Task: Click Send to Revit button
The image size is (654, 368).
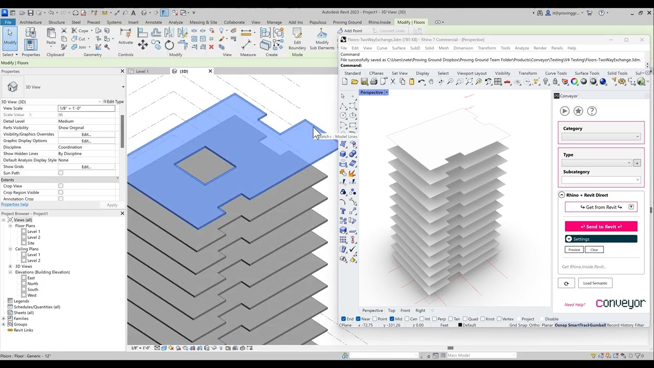Action: click(601, 226)
